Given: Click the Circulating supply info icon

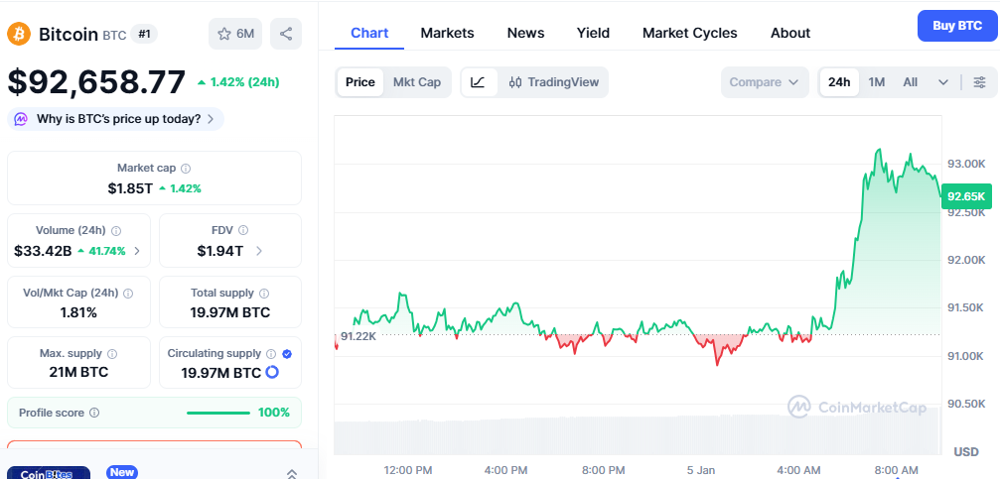Looking at the screenshot, I should pos(270,353).
